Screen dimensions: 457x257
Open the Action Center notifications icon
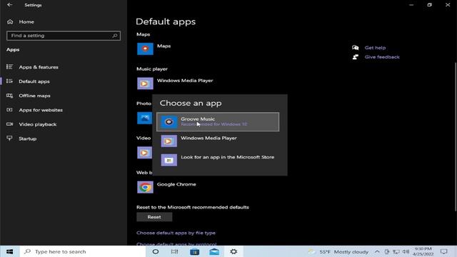[x=444, y=251]
